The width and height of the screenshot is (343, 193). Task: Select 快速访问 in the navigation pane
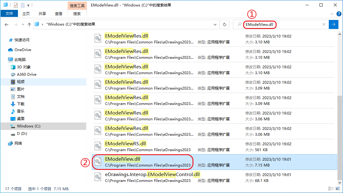coord(22,40)
